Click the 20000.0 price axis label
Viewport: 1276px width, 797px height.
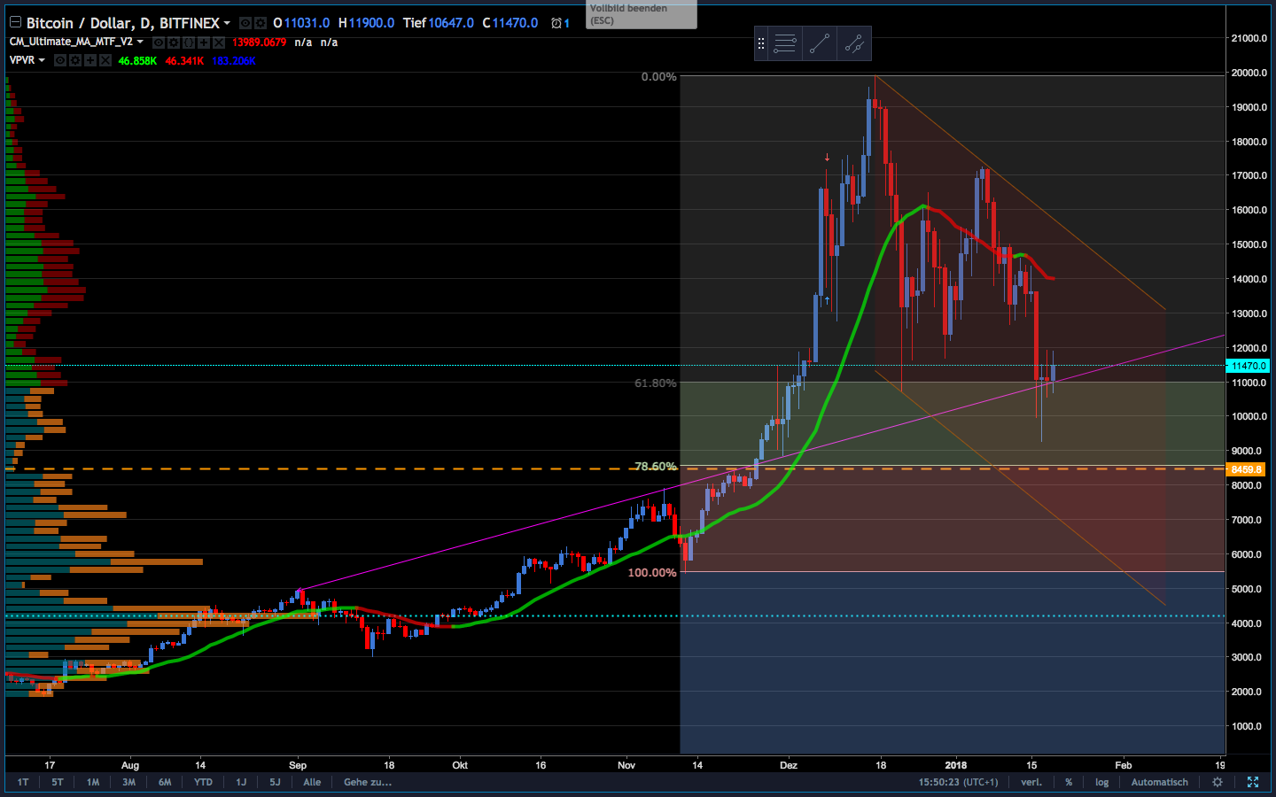pyautogui.click(x=1249, y=73)
